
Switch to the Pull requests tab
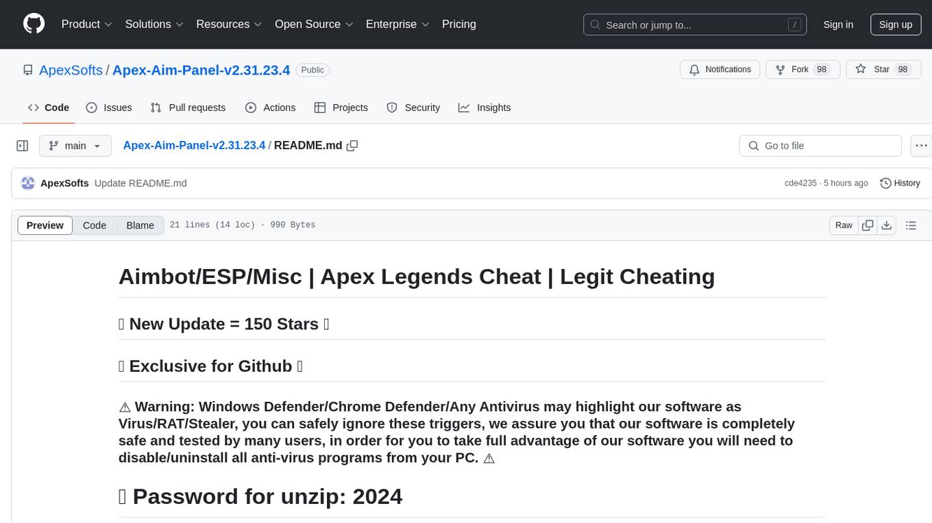(x=188, y=107)
